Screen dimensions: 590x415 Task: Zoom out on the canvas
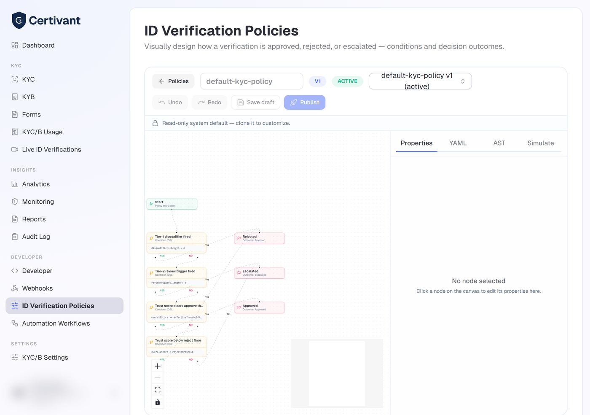[x=158, y=378]
